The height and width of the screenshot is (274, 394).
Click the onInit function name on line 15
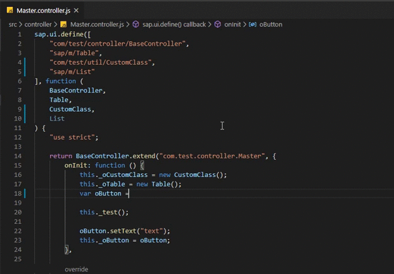click(75, 166)
